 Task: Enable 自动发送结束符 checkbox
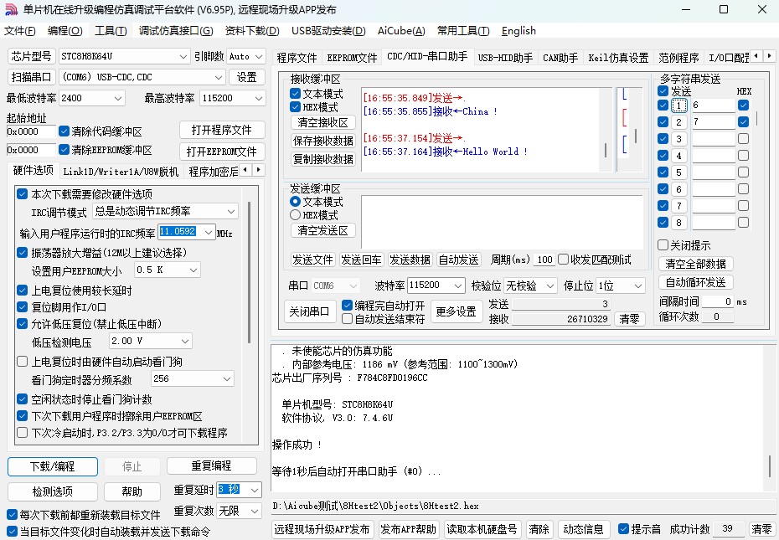(x=348, y=318)
